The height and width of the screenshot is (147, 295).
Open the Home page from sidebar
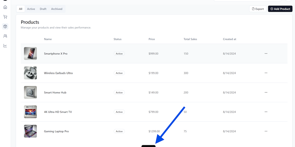tap(5, 7)
